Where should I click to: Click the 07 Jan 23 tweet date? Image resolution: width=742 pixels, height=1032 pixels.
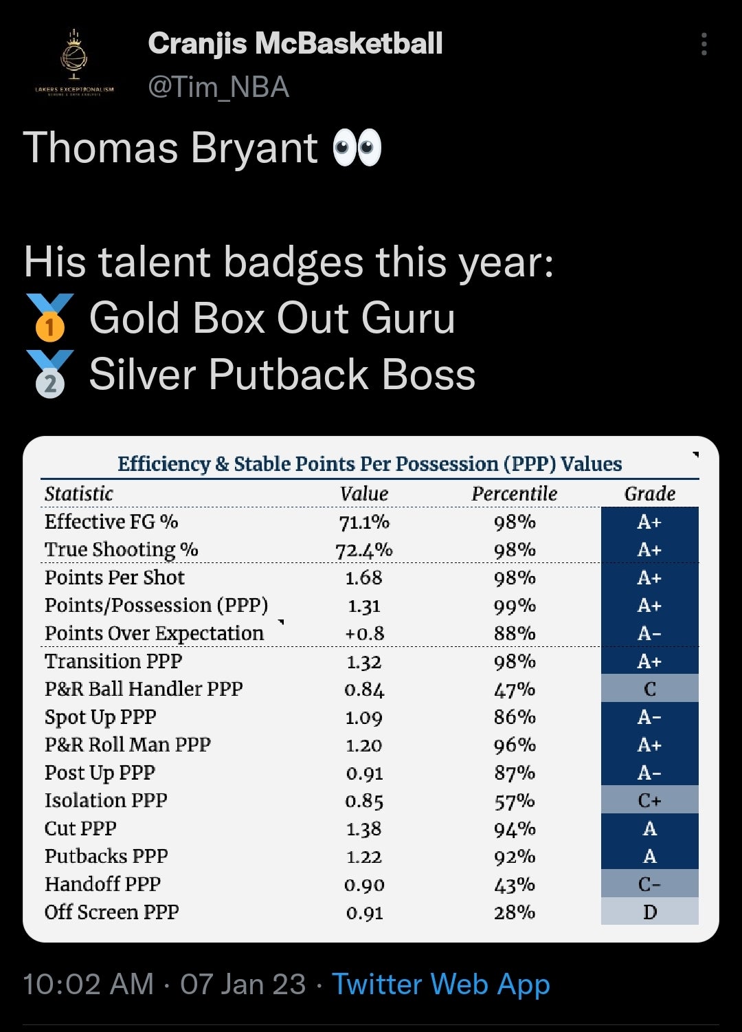pyautogui.click(x=243, y=984)
